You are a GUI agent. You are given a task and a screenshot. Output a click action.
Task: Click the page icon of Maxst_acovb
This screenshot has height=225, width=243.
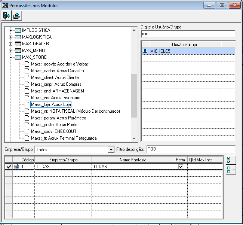[27, 64]
